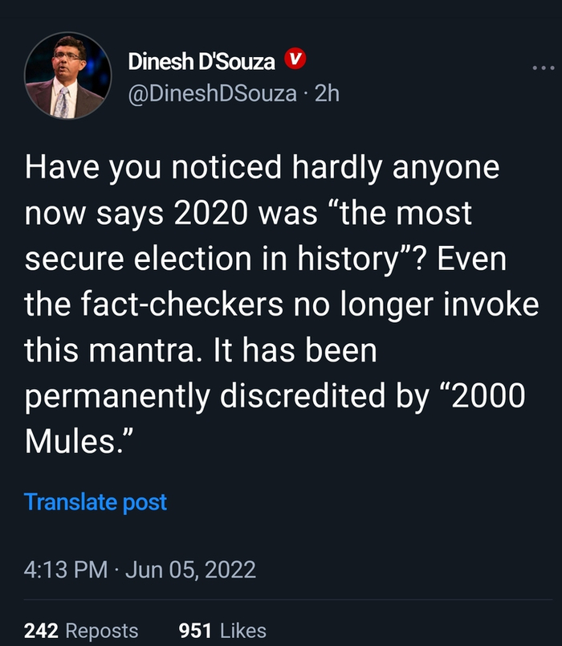Click the Dinesh D'Souza display name

pyautogui.click(x=202, y=60)
